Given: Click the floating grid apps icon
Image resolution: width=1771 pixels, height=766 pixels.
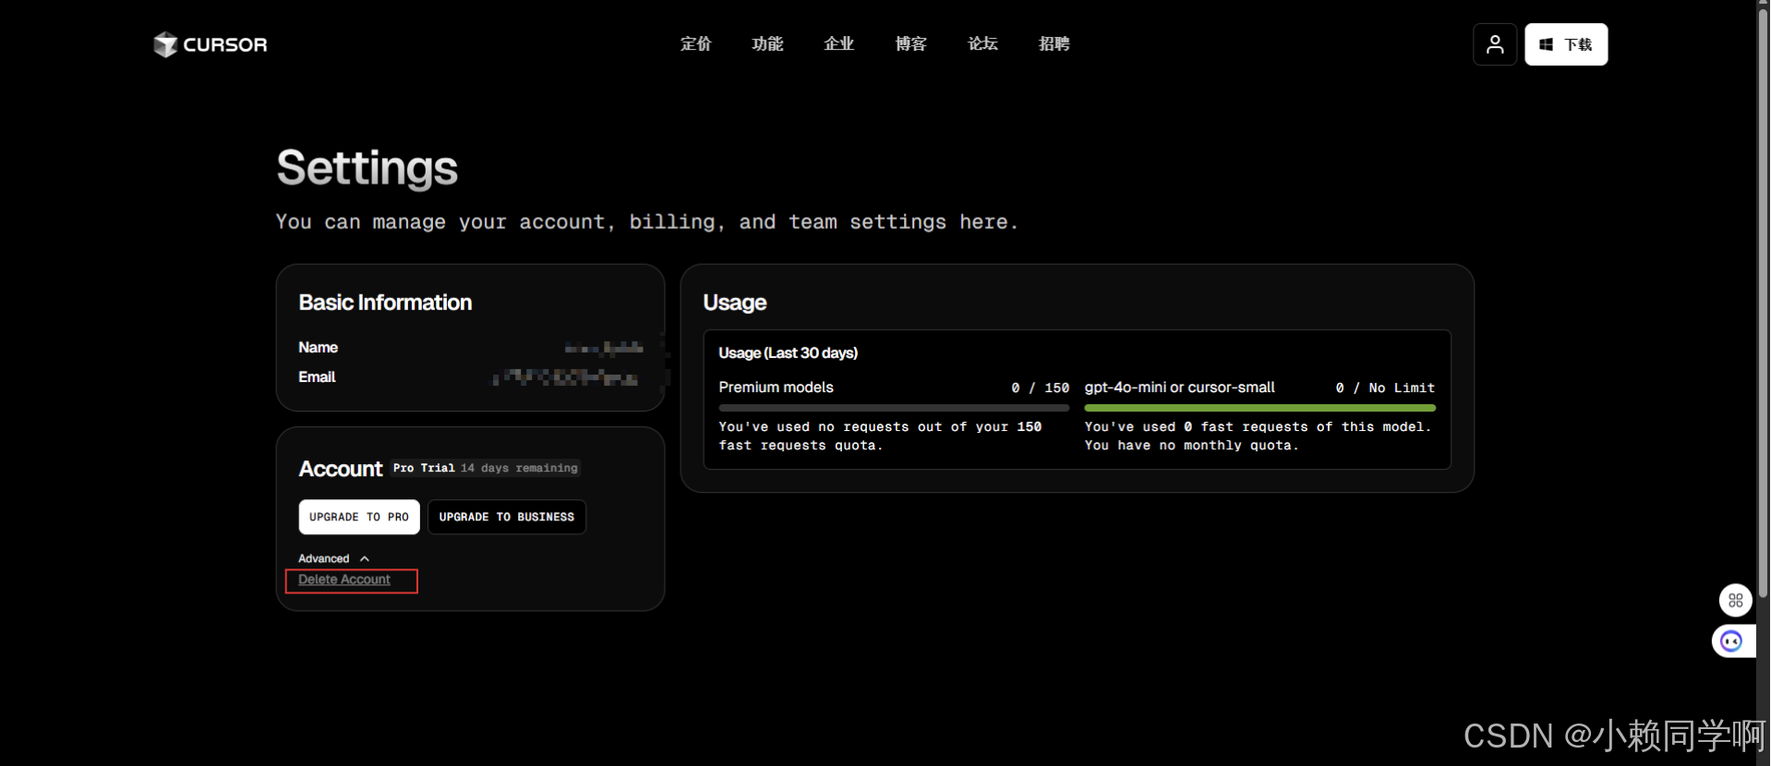Looking at the screenshot, I should click(1736, 601).
